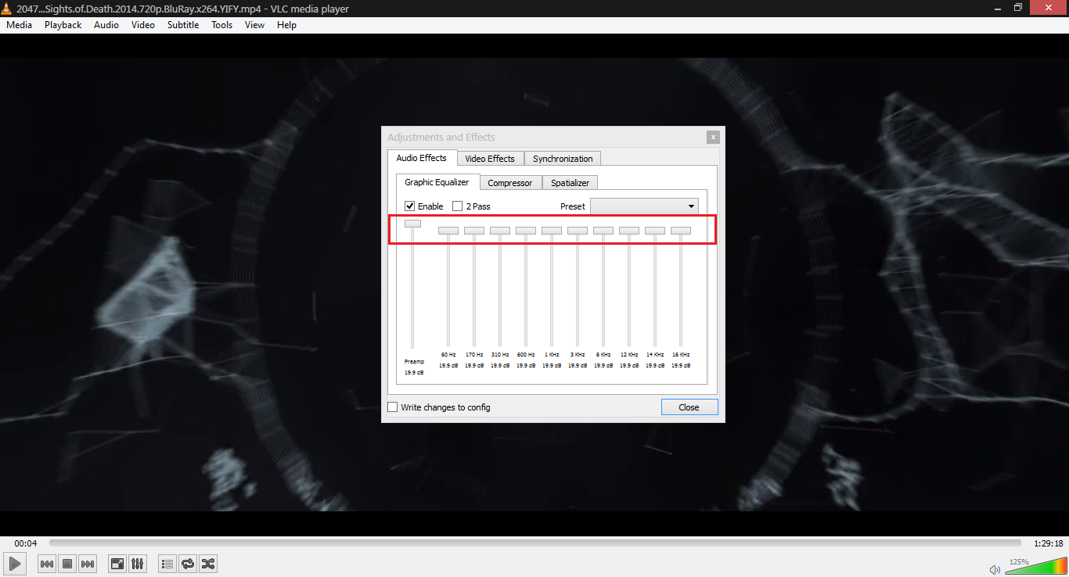
Task: Mute audio via the speaker icon
Action: click(995, 568)
